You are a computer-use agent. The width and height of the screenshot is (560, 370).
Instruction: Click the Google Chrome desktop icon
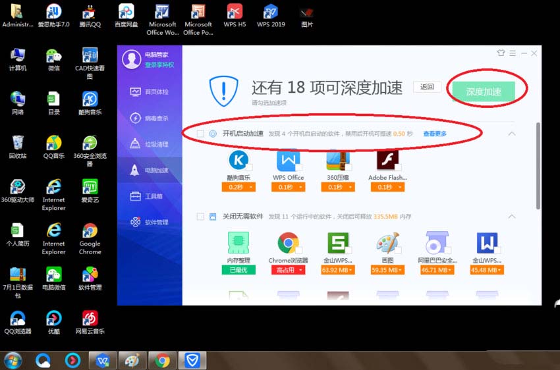(90, 231)
